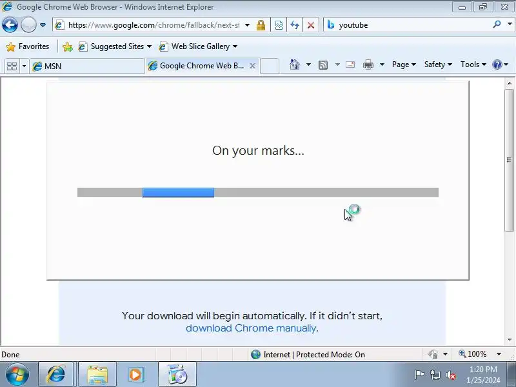The image size is (516, 387).
Task: Click scrollbar down arrow
Action: point(510,340)
